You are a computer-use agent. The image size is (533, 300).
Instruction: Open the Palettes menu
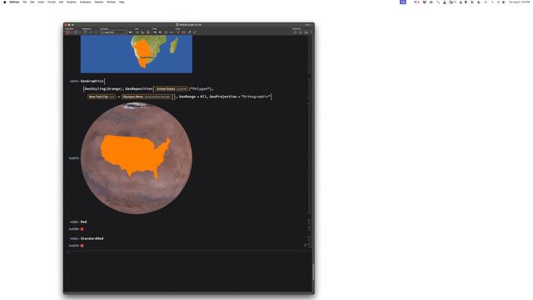(x=99, y=2)
